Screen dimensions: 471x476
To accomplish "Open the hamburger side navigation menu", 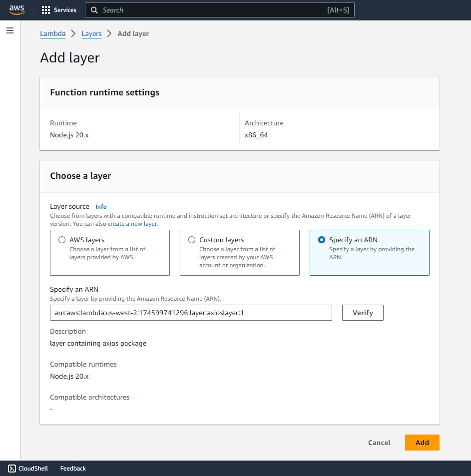I will [10, 30].
